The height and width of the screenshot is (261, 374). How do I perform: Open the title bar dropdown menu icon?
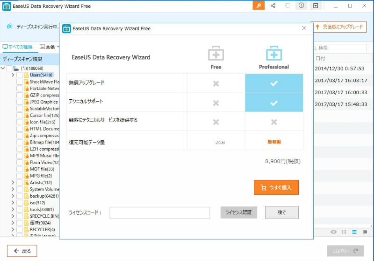point(316,6)
